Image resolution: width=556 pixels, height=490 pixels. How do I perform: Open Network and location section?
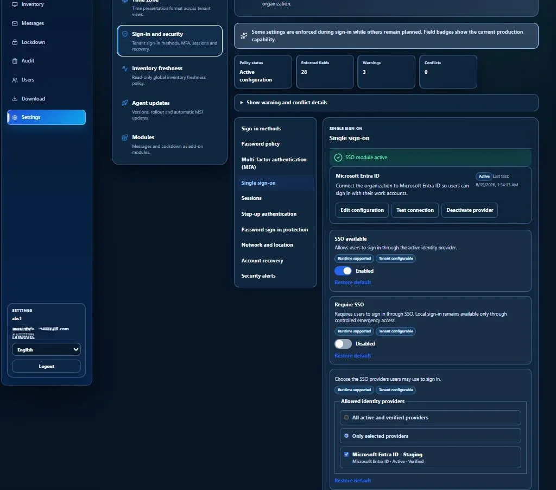tap(275, 245)
